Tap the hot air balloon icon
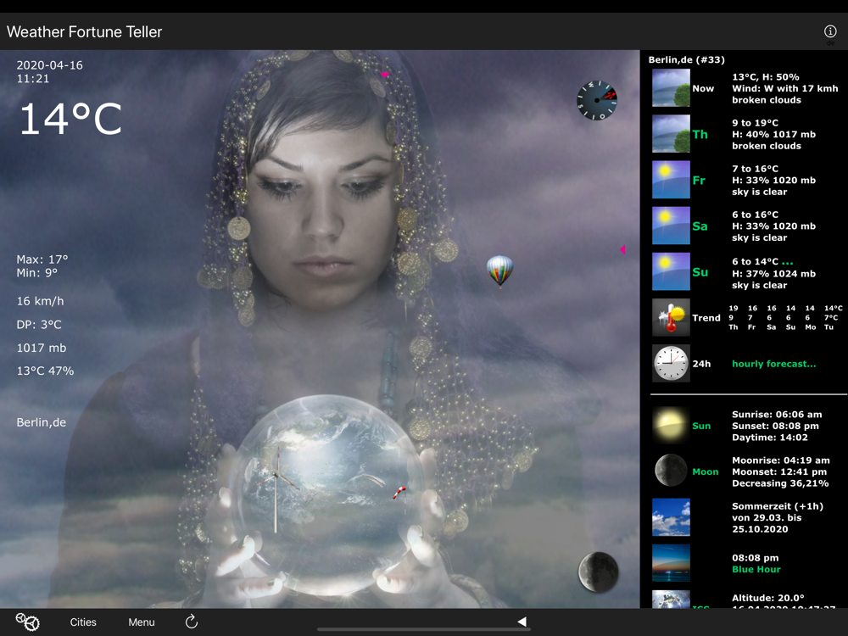This screenshot has height=636, width=848. tap(499, 271)
